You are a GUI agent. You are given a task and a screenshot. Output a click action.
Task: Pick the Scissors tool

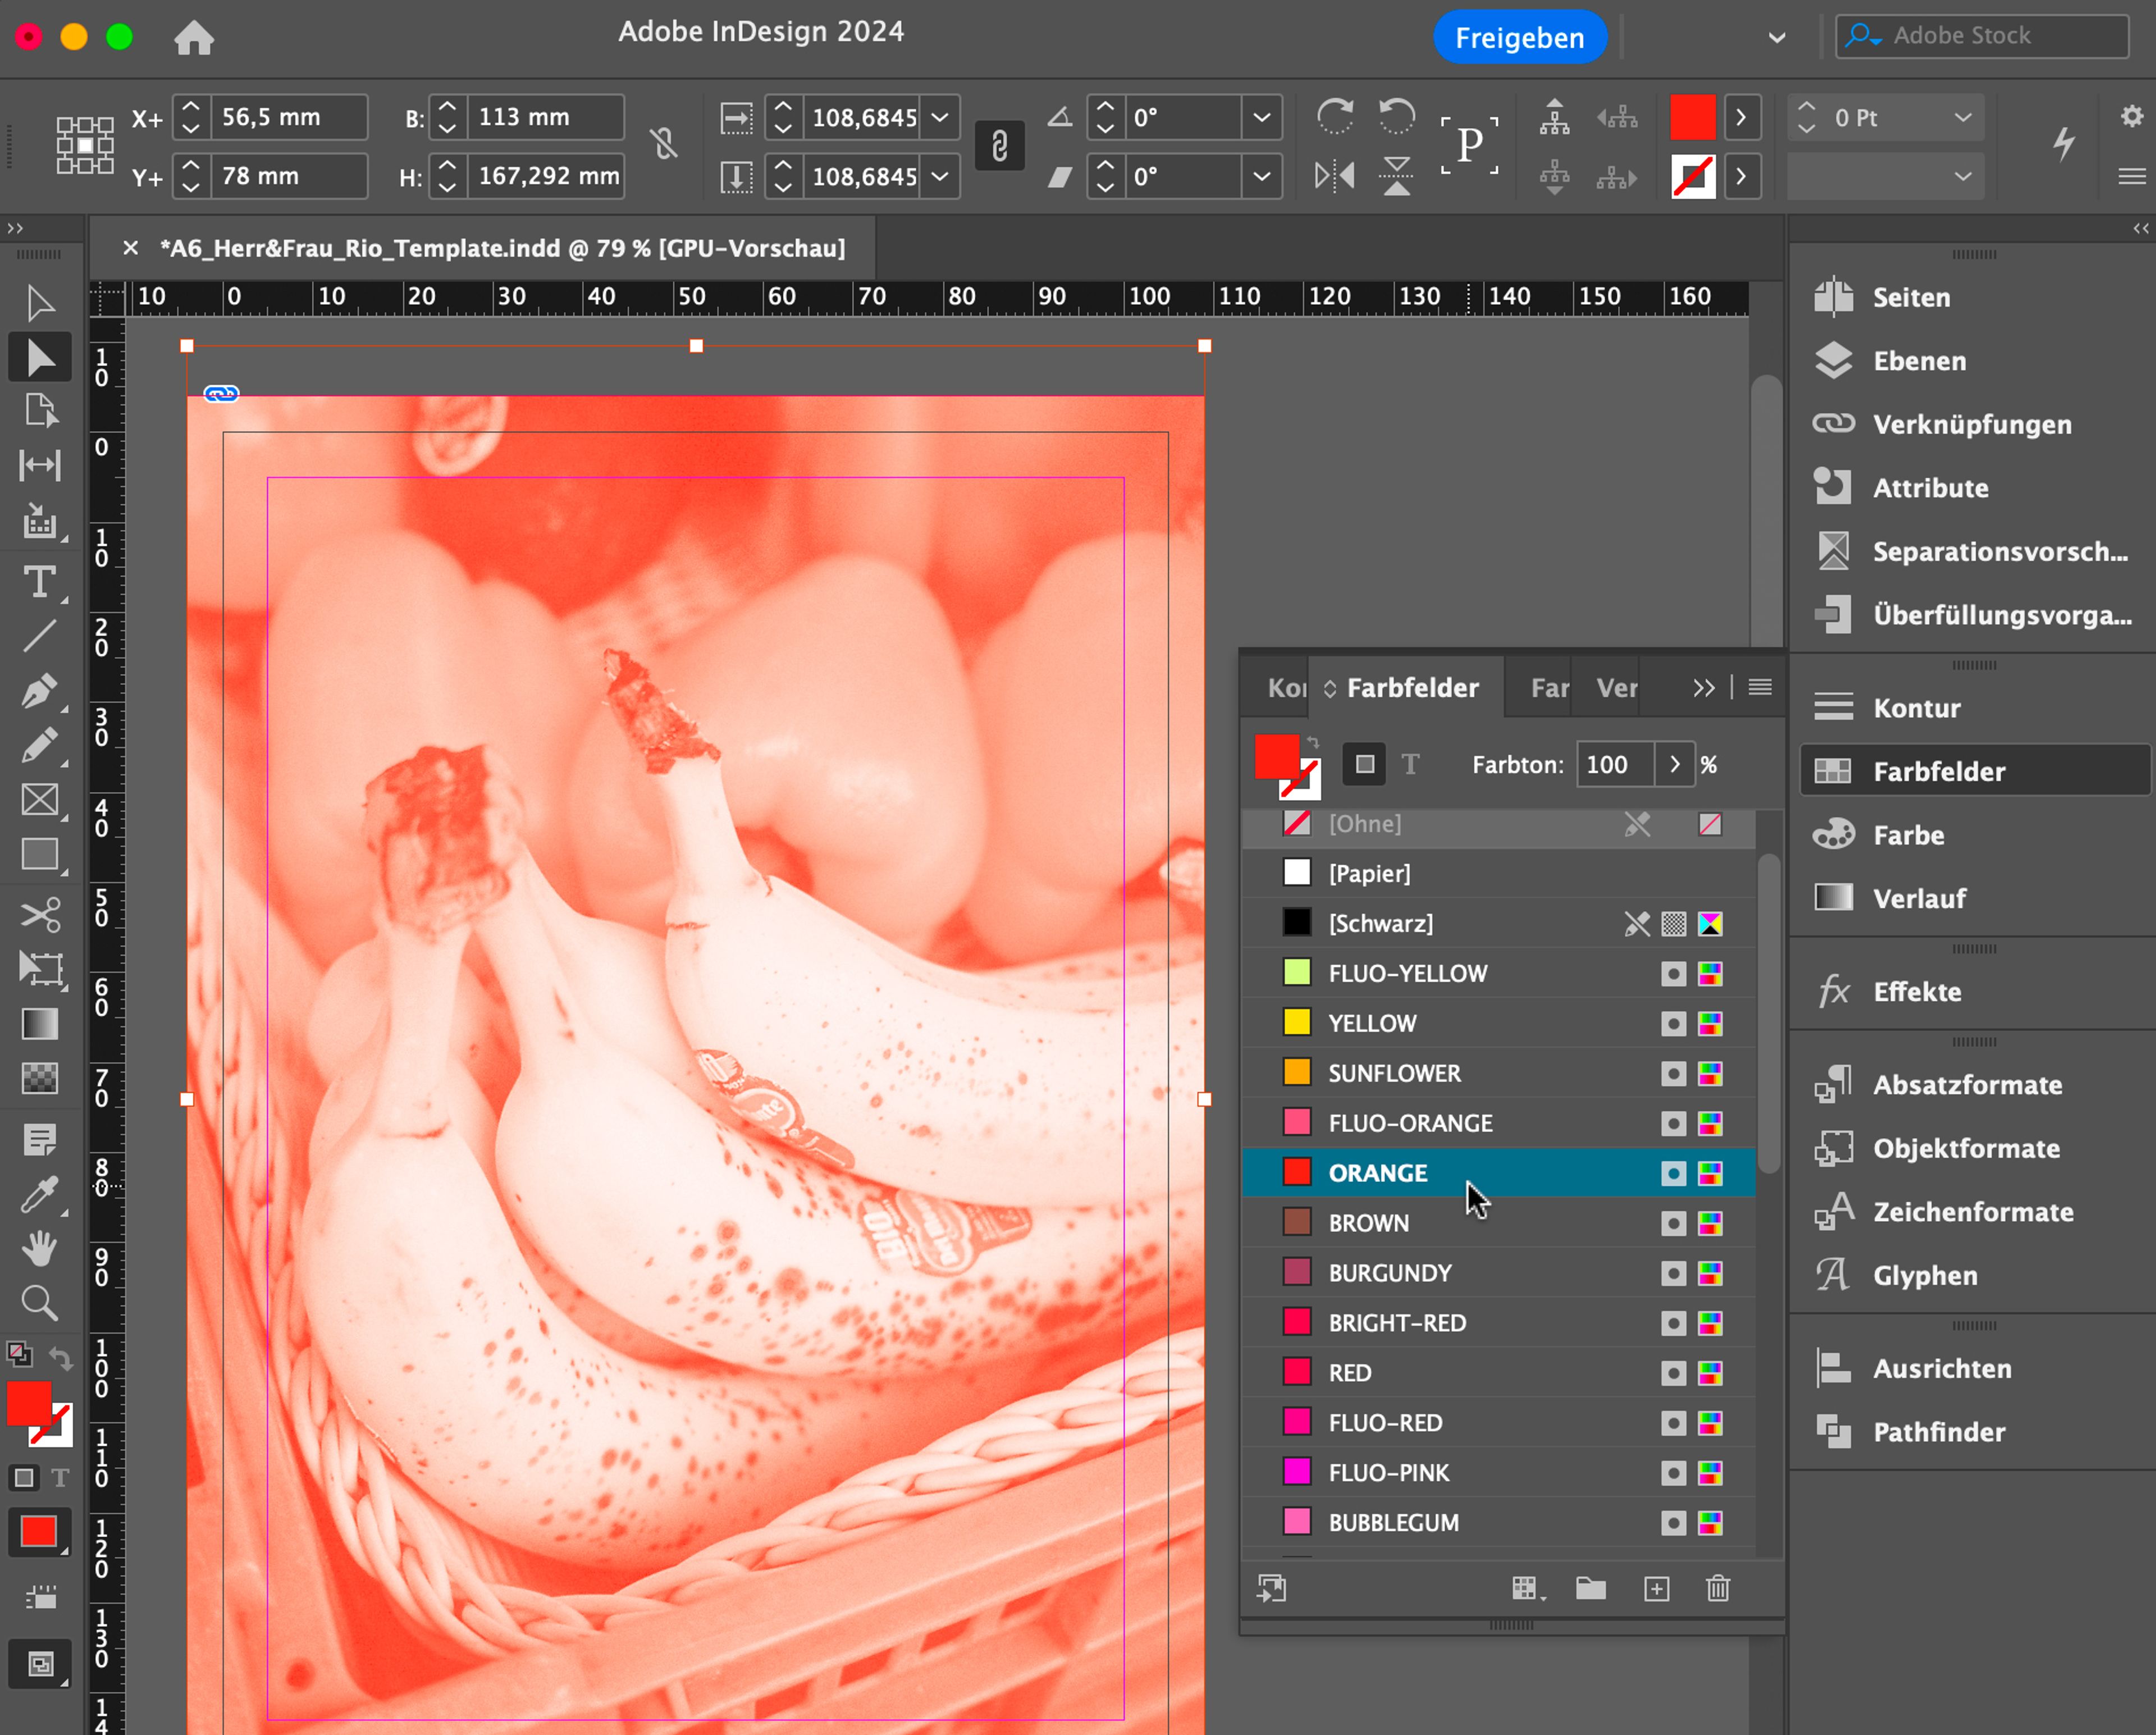[39, 914]
